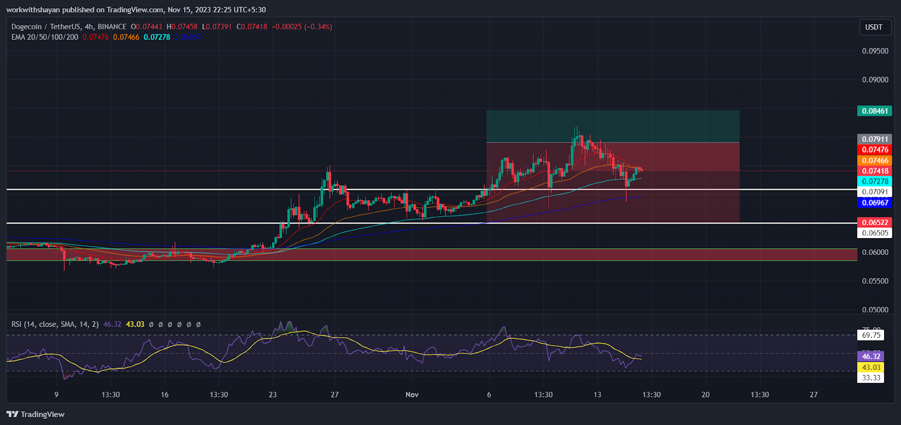Click the gray 0.07911 price axis label
This screenshot has height=425, width=901.
pyautogui.click(x=875, y=139)
